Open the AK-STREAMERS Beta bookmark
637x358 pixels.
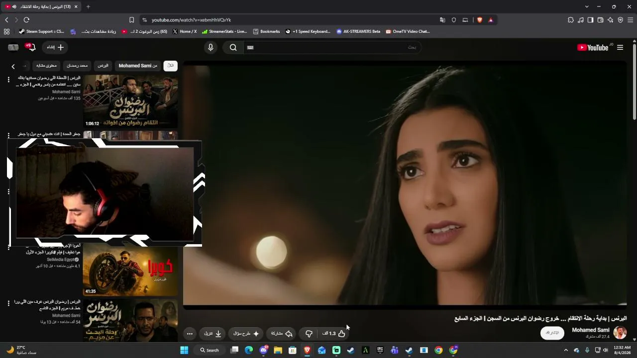[x=358, y=31]
